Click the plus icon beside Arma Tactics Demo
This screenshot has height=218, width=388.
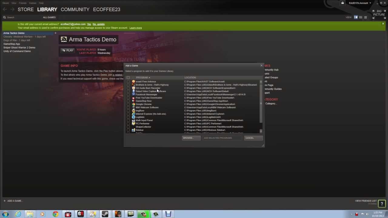55,33
